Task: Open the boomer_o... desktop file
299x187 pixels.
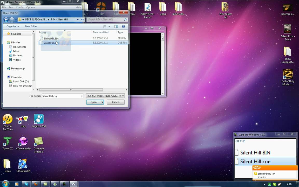Action: [288, 10]
